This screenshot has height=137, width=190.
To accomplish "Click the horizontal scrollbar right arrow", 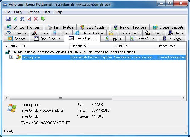I will [183, 98].
